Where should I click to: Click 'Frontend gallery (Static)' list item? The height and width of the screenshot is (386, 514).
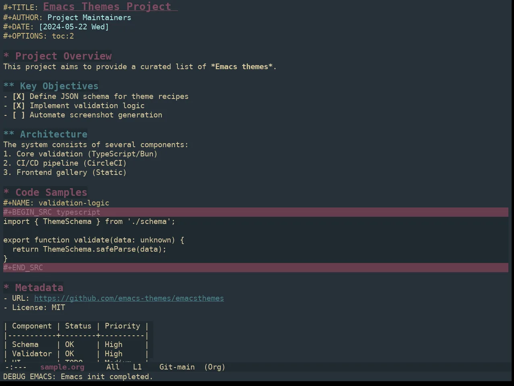tap(65, 172)
